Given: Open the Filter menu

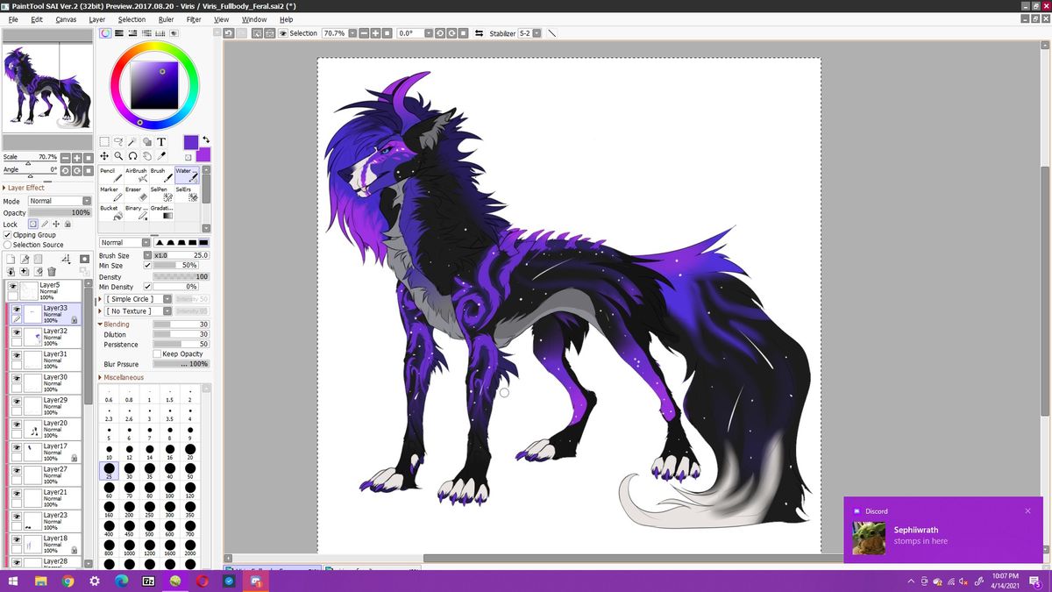Looking at the screenshot, I should click(x=194, y=19).
